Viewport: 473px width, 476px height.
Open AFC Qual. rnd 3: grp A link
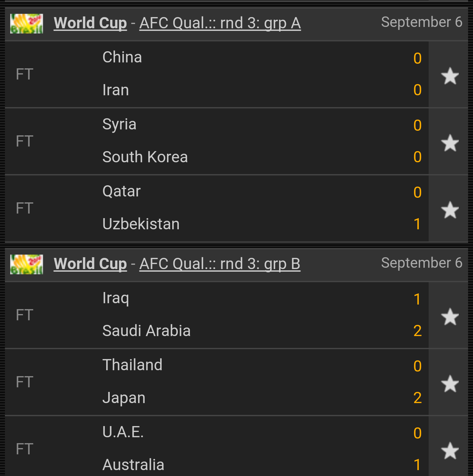pos(220,23)
